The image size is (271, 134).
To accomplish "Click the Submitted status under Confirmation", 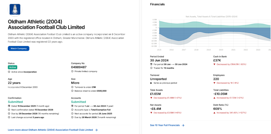I will coord(15,102).
